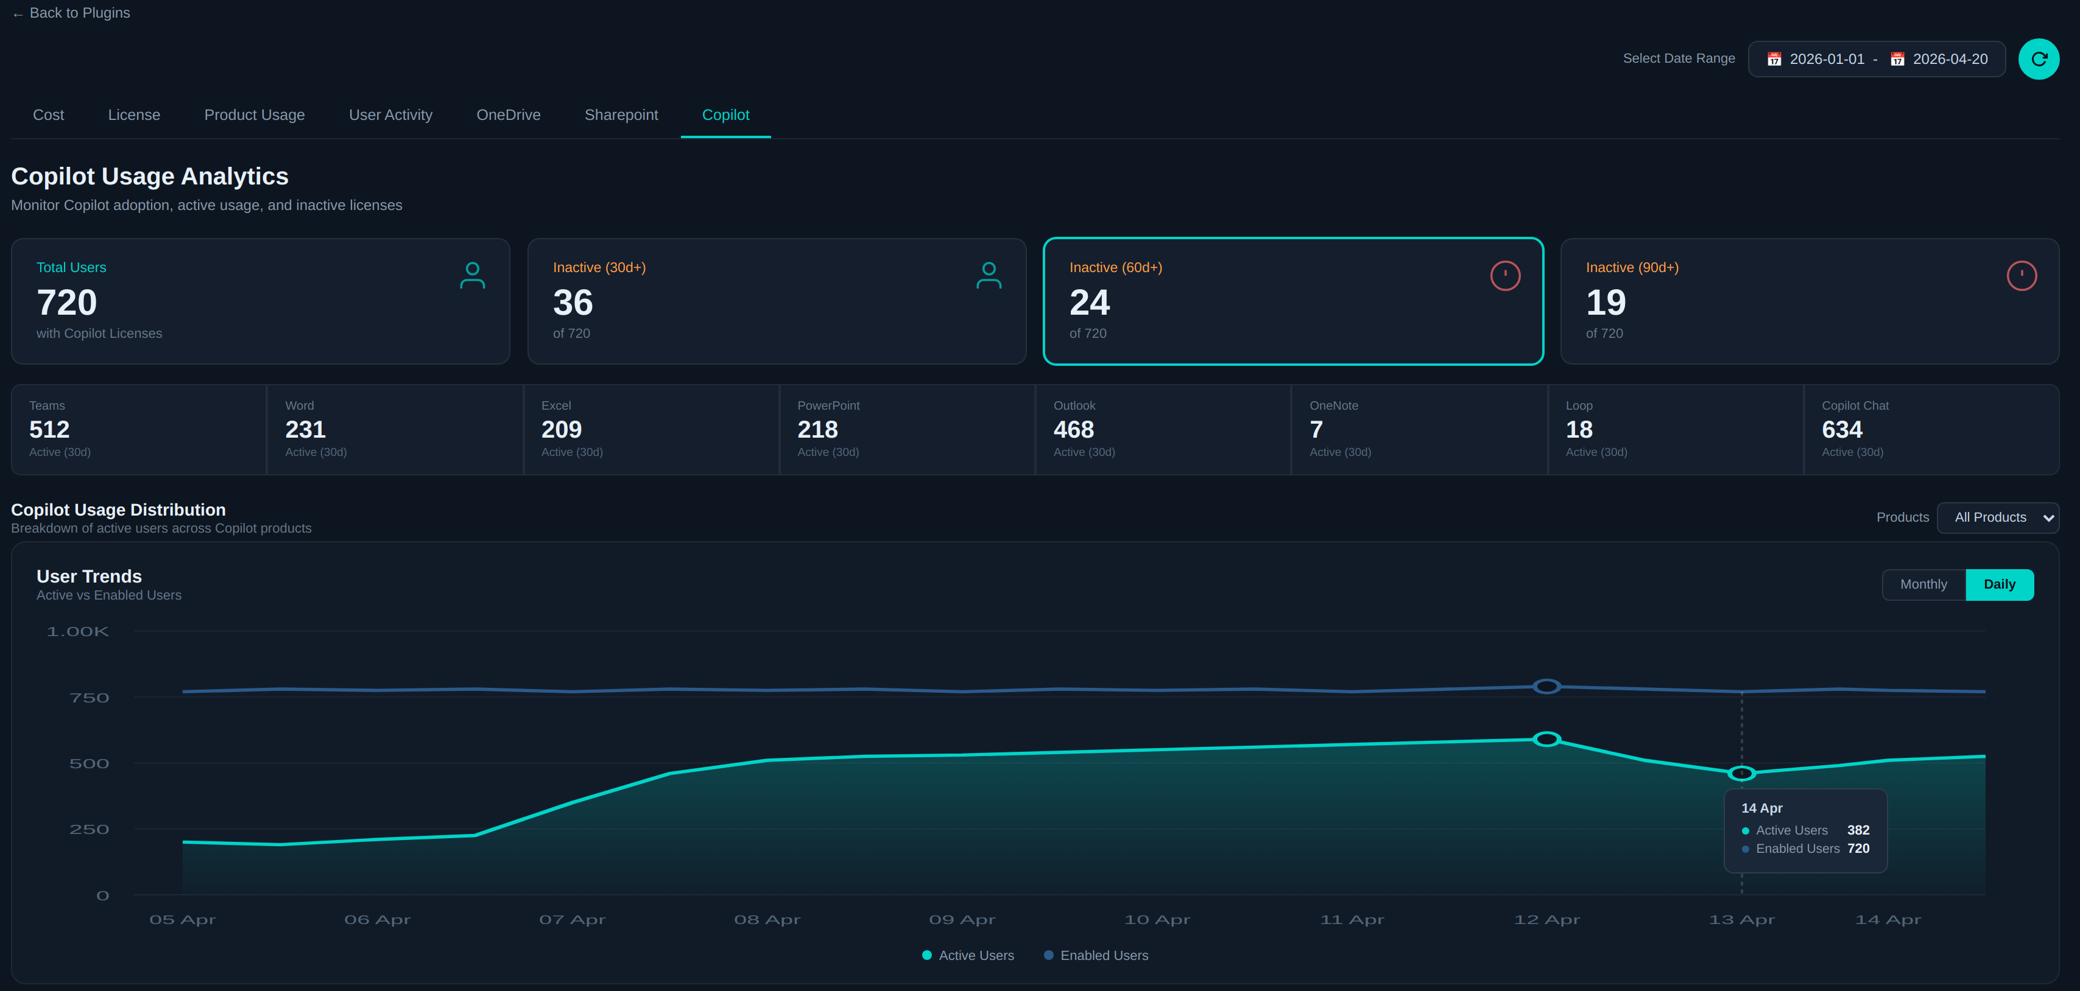
Task: Switch to the OneDrive tab
Action: (509, 114)
